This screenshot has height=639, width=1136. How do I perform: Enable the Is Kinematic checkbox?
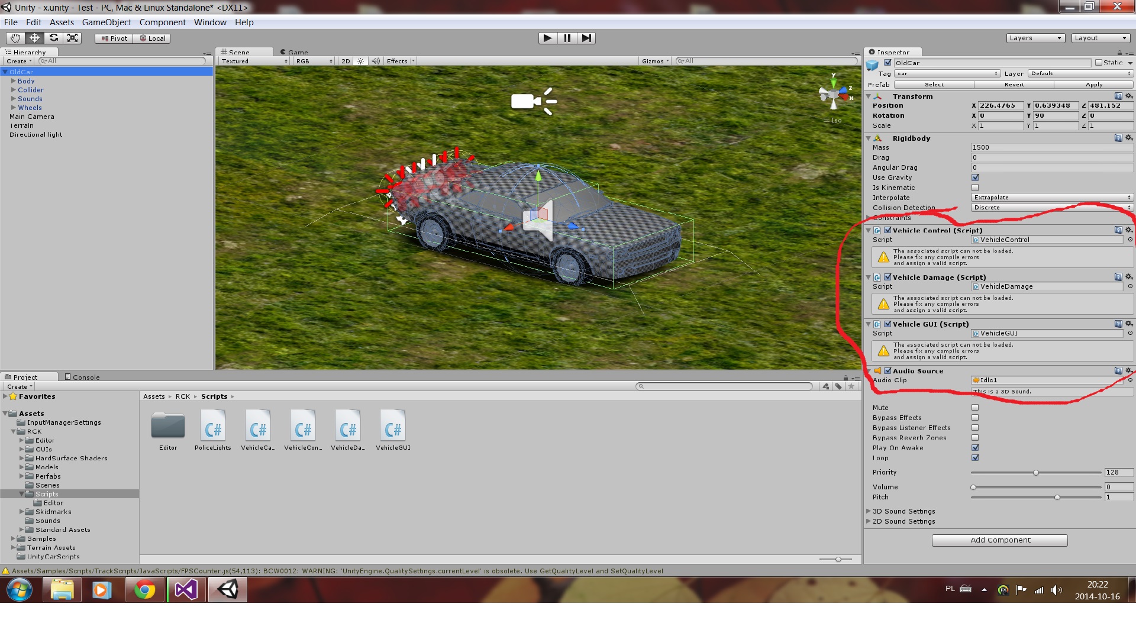pyautogui.click(x=975, y=188)
